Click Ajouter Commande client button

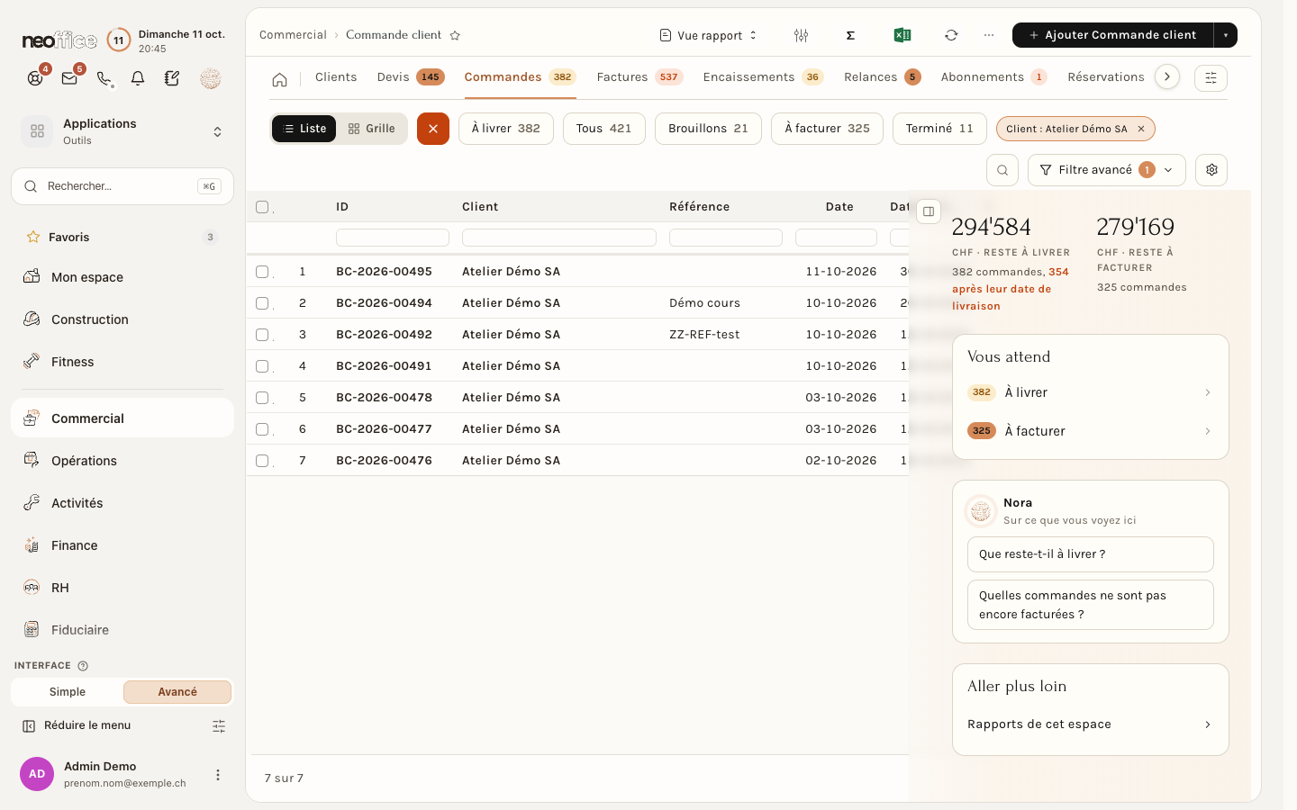coord(1112,35)
